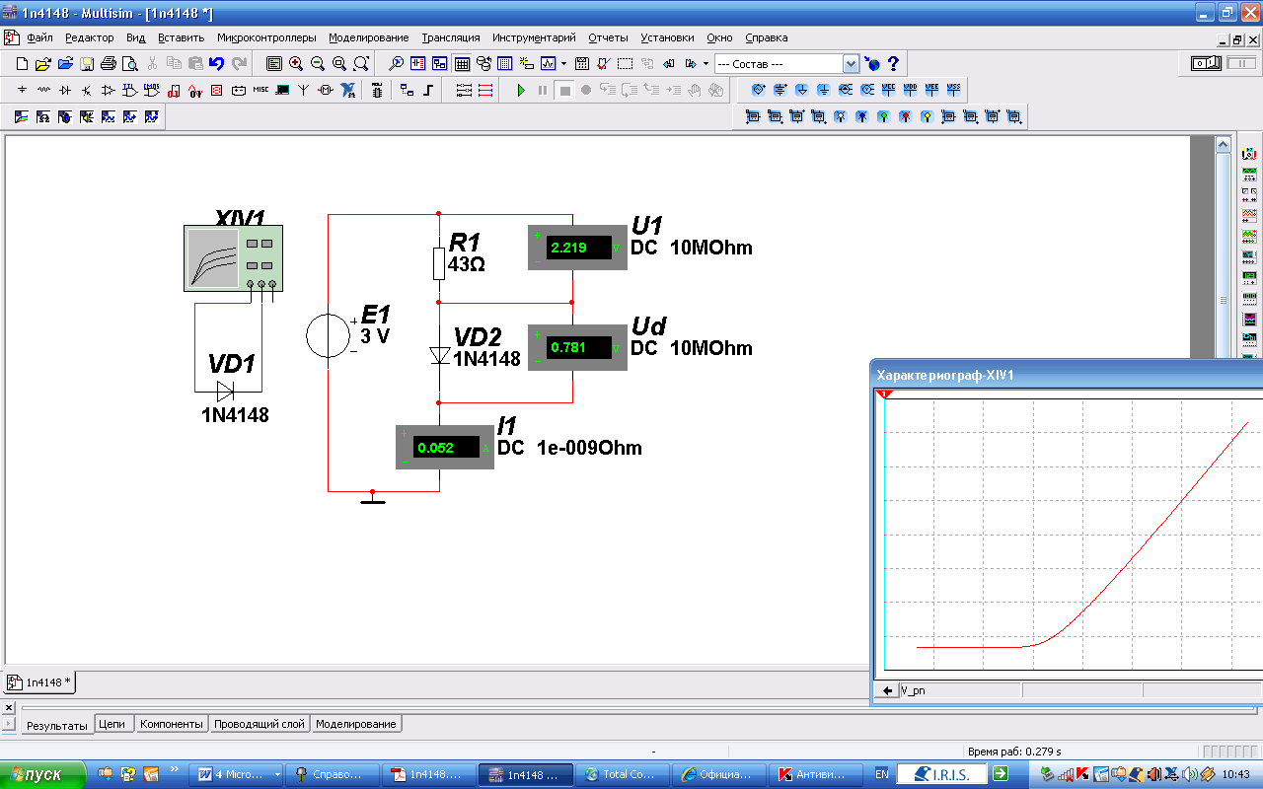Place a TTL component
This screenshot has height=789, width=1263.
coord(130,90)
